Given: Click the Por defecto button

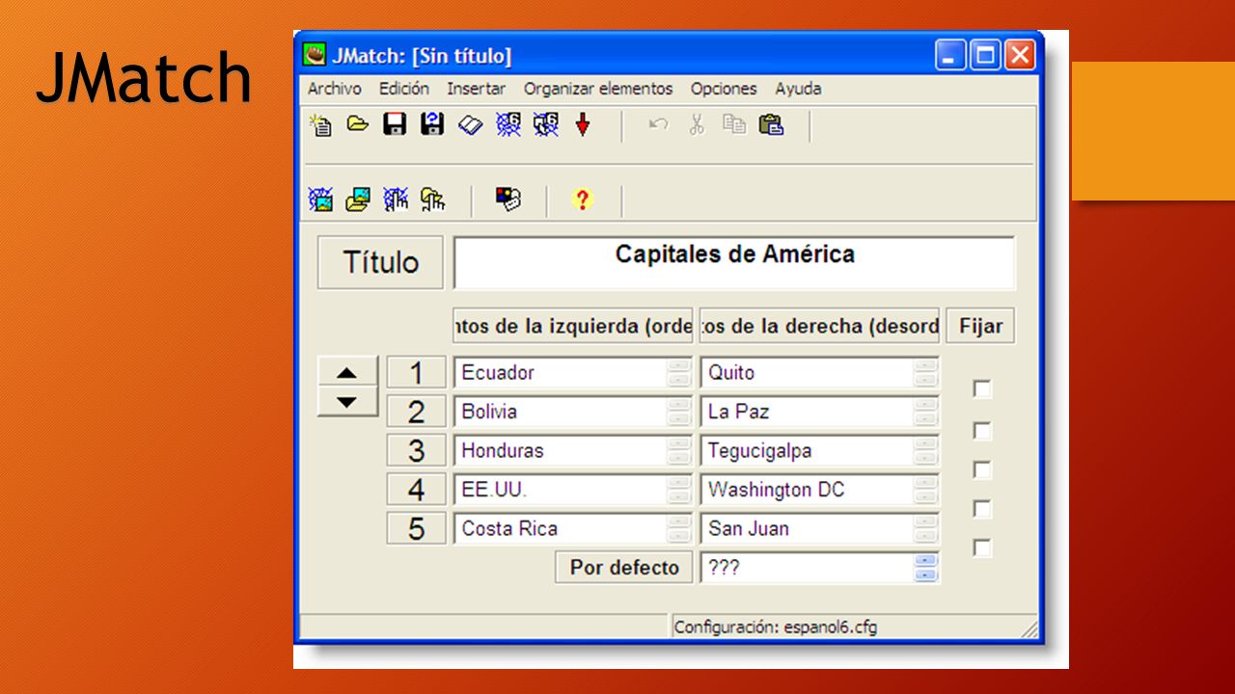Looking at the screenshot, I should [624, 567].
